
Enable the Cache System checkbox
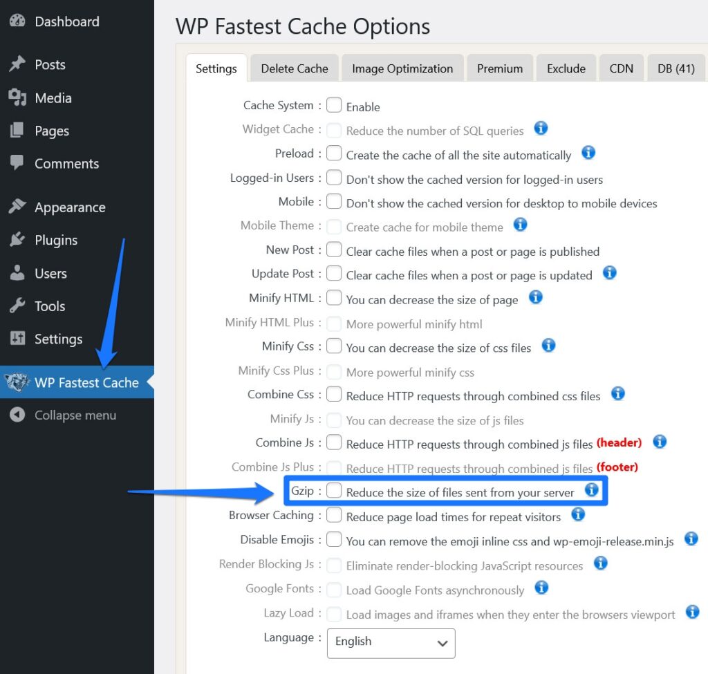click(335, 104)
